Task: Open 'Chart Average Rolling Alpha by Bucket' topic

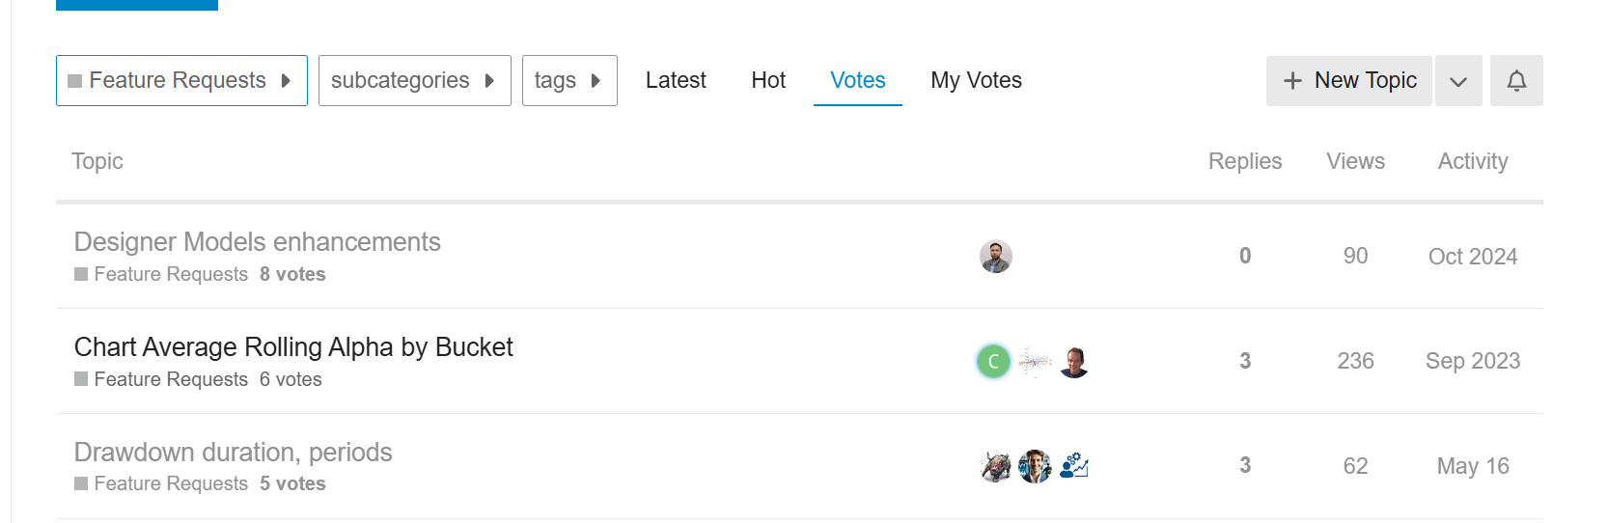Action: (x=293, y=346)
